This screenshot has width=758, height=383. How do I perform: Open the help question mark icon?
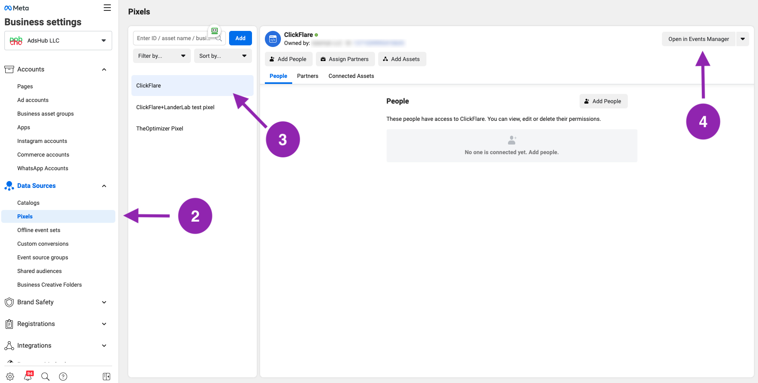coord(63,377)
